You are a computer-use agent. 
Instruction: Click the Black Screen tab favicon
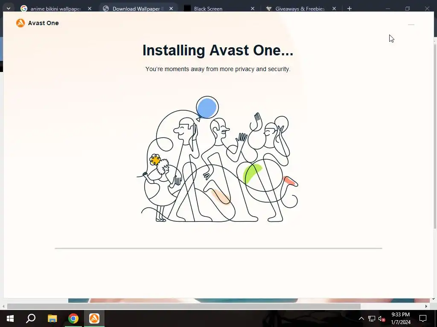[x=187, y=9]
